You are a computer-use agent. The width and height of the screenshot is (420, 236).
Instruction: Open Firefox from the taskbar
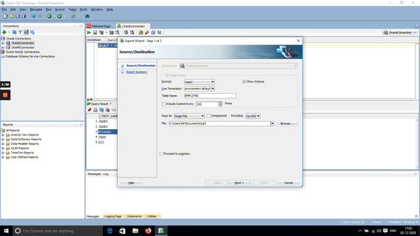(148, 231)
